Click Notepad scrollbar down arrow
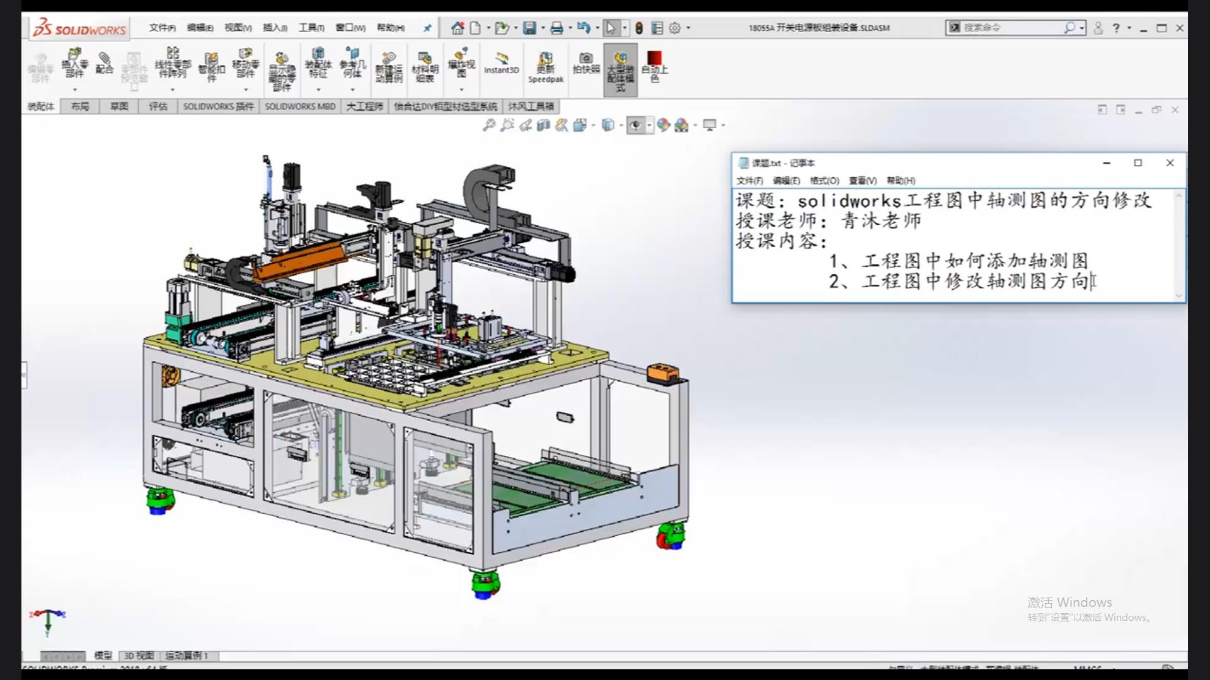This screenshot has width=1210, height=680. [1179, 295]
